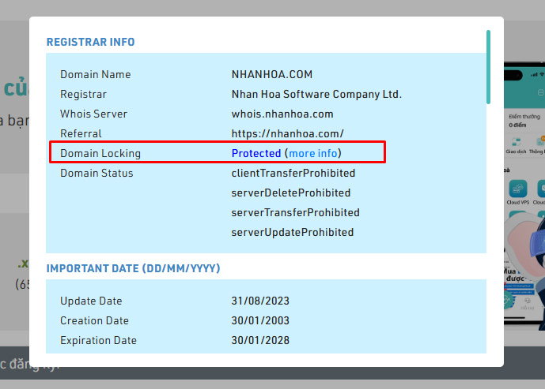
Task: Click the 'Creation Date' label
Action: [x=94, y=320]
